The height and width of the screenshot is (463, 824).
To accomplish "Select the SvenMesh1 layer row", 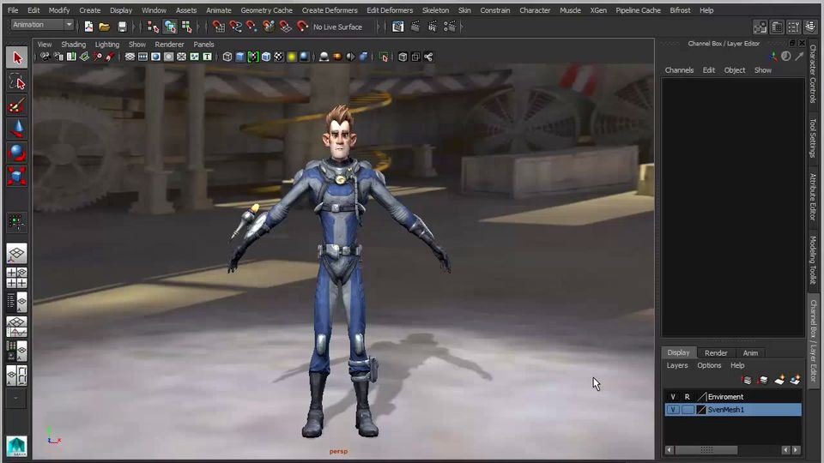I will coord(733,410).
